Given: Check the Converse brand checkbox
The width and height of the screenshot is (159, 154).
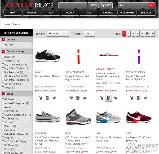Looking at the screenshot, I should (x=3, y=111).
